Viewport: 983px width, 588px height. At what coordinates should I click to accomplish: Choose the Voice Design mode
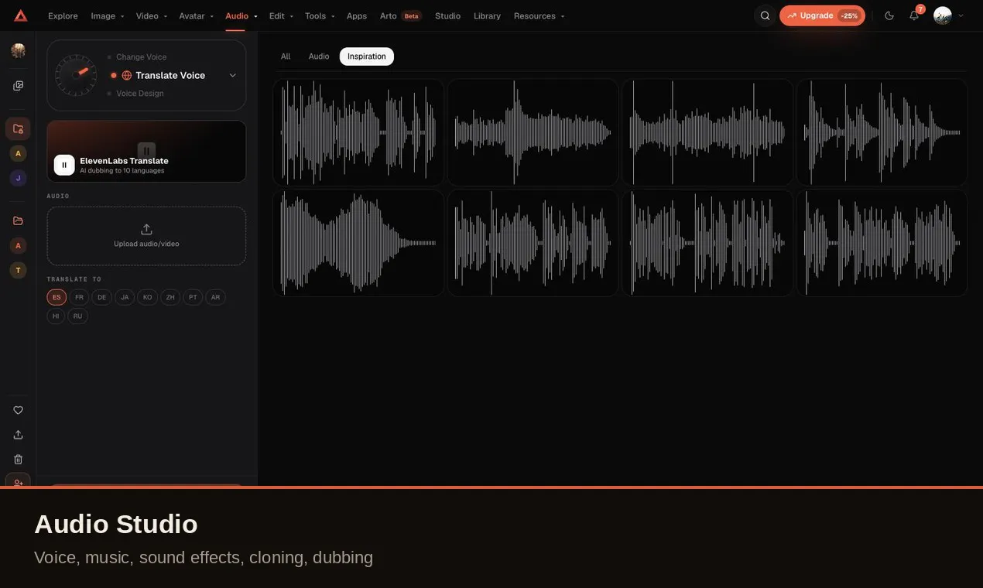click(140, 93)
